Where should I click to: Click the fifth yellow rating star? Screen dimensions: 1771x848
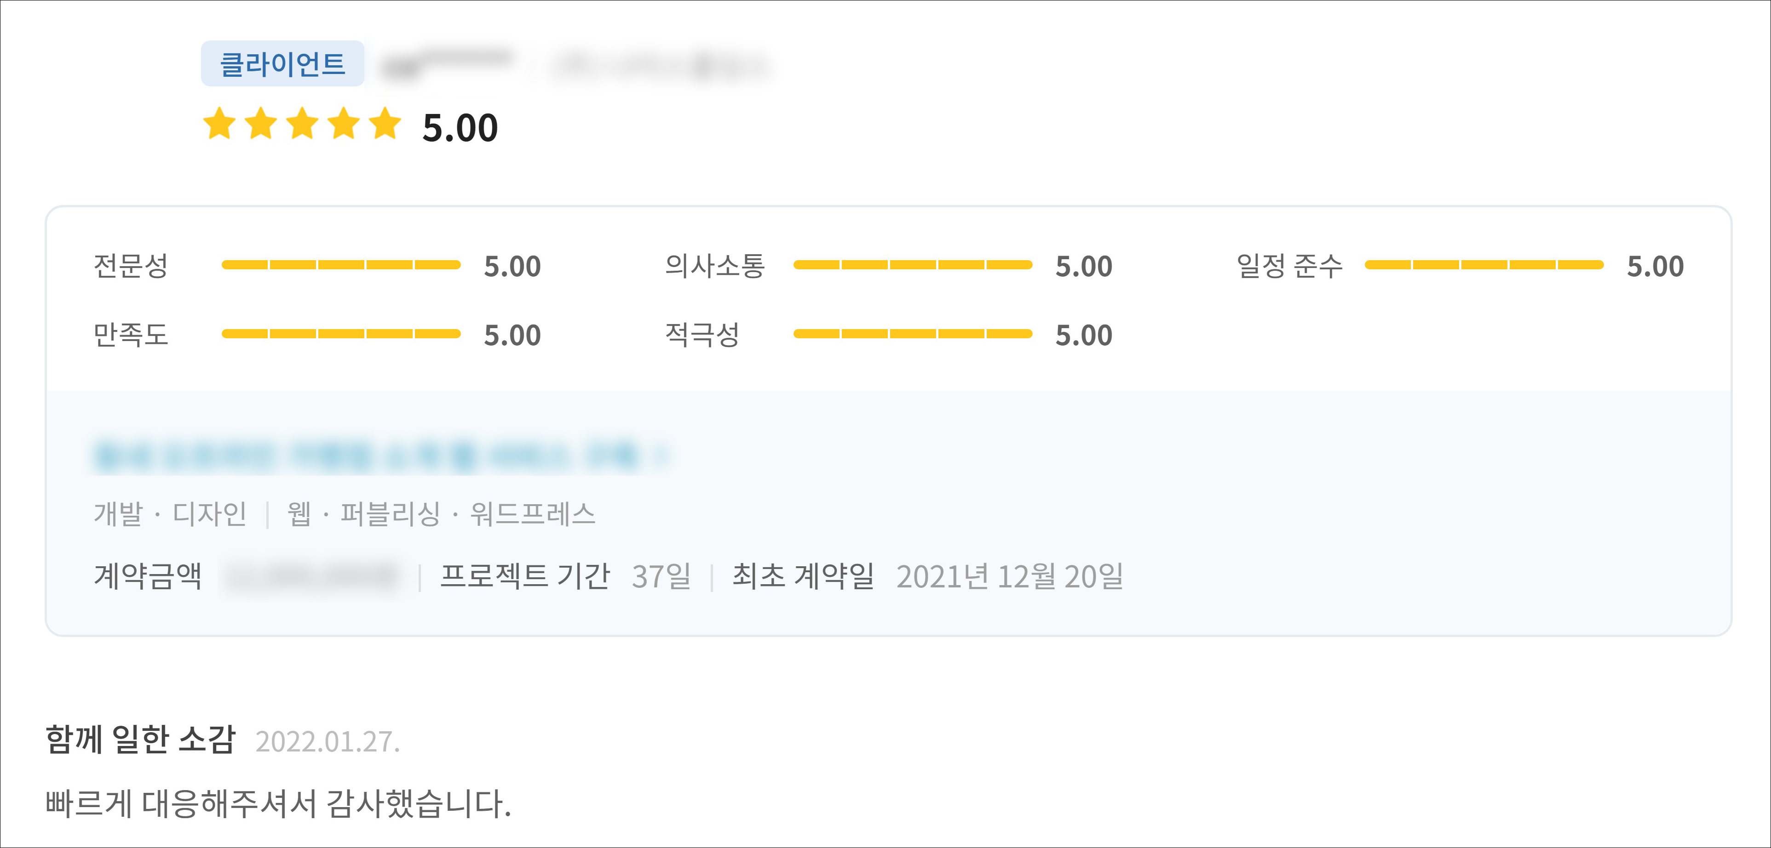click(385, 124)
